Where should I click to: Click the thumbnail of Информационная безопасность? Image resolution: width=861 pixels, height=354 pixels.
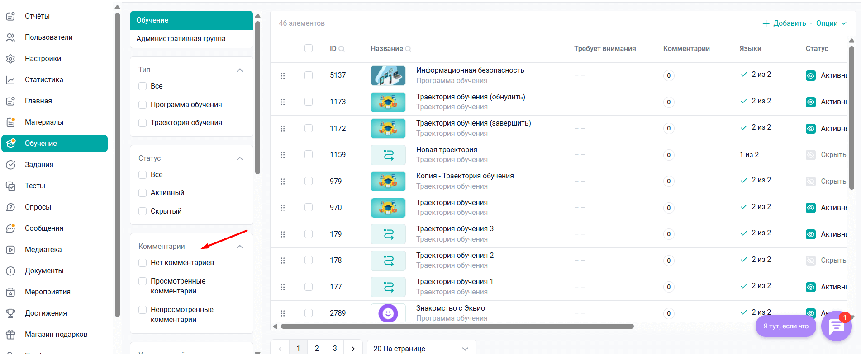388,76
